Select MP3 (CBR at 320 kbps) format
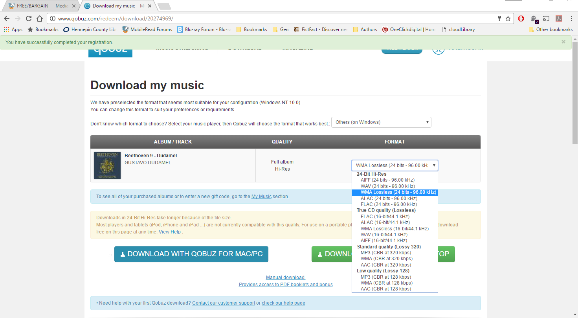Viewport: 578px width, 318px height. click(x=395, y=253)
